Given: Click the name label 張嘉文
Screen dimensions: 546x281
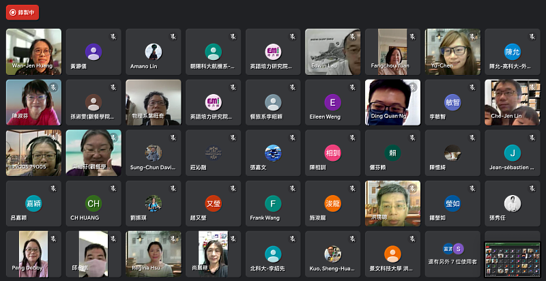Looking at the screenshot, I should click(x=259, y=167).
